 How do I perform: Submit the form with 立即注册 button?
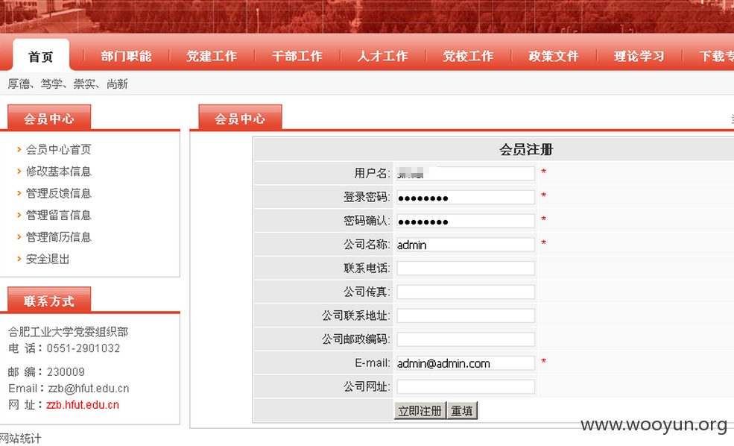[420, 411]
